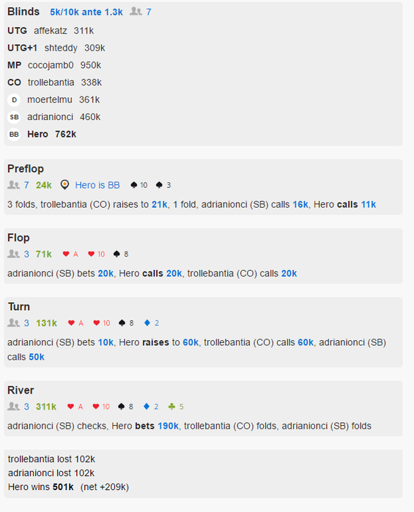The width and height of the screenshot is (414, 512).
Task: Click the 2 of diamonds turn card
Action: pyautogui.click(x=152, y=323)
